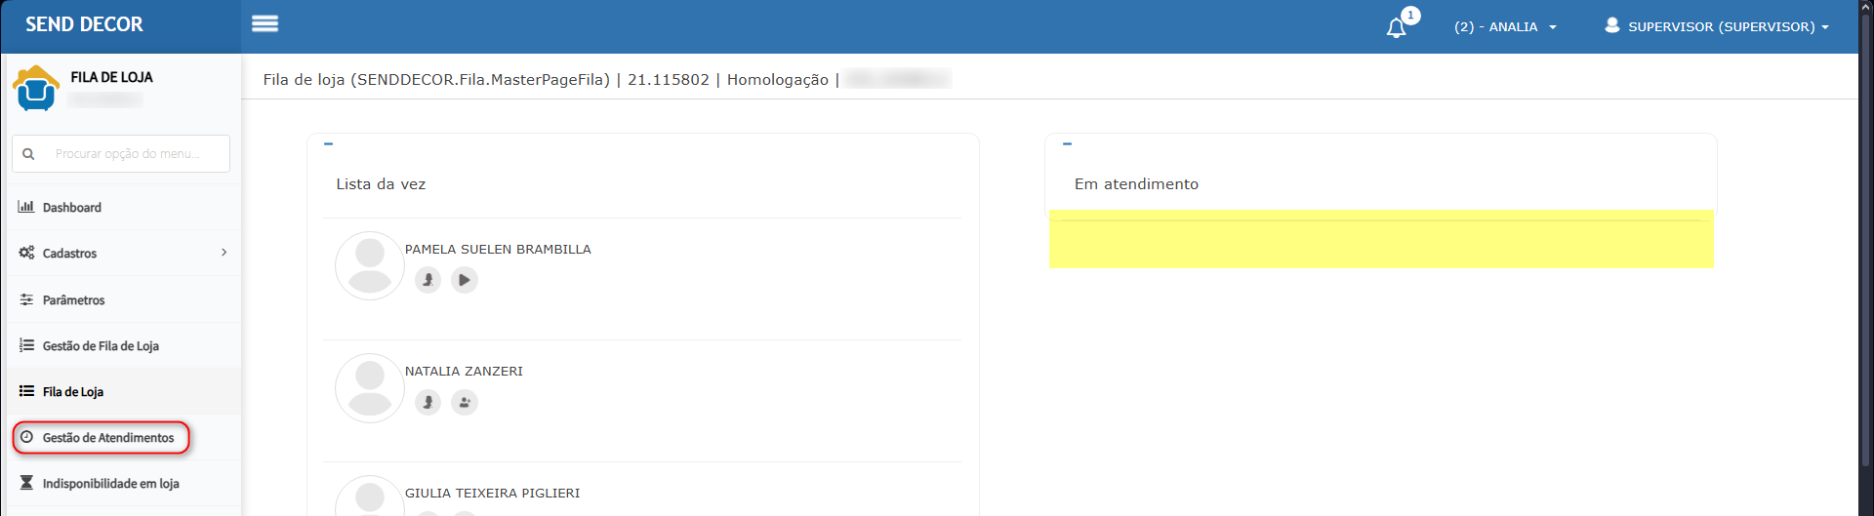Click the PAMELA SUELEN BRAMBILLA name
Viewport: 1874px width, 516px height.
498,249
